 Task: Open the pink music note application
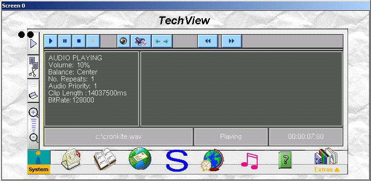pyautogui.click(x=249, y=161)
